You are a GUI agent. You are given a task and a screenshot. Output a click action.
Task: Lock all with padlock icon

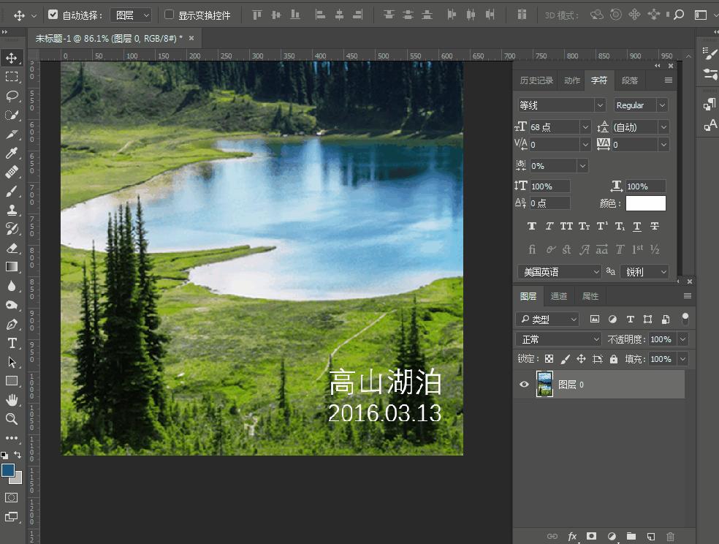click(614, 359)
